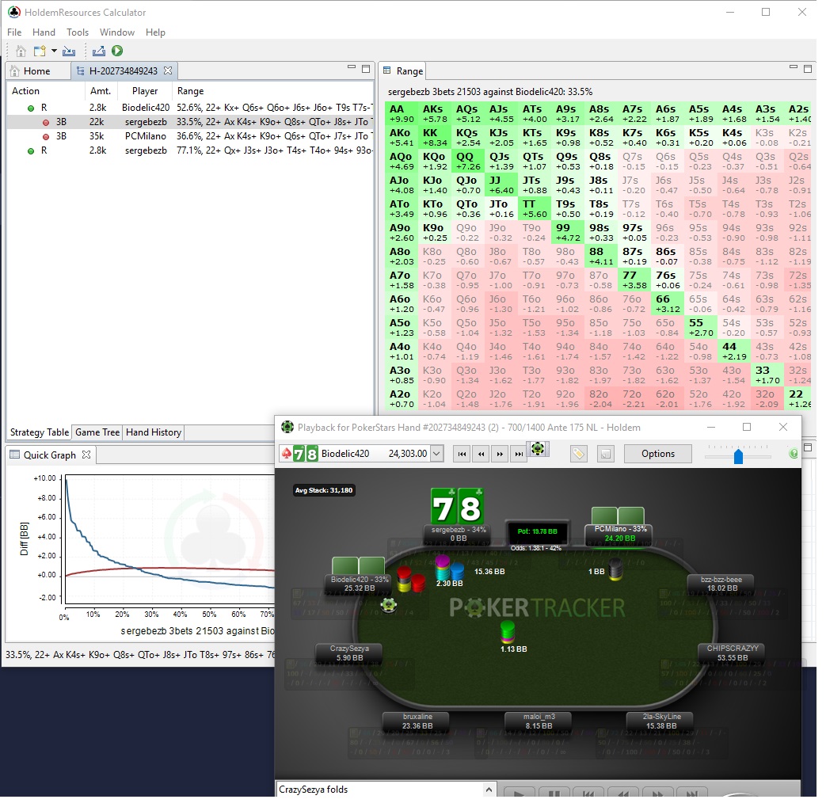
Task: Click the Player column header
Action: (145, 90)
